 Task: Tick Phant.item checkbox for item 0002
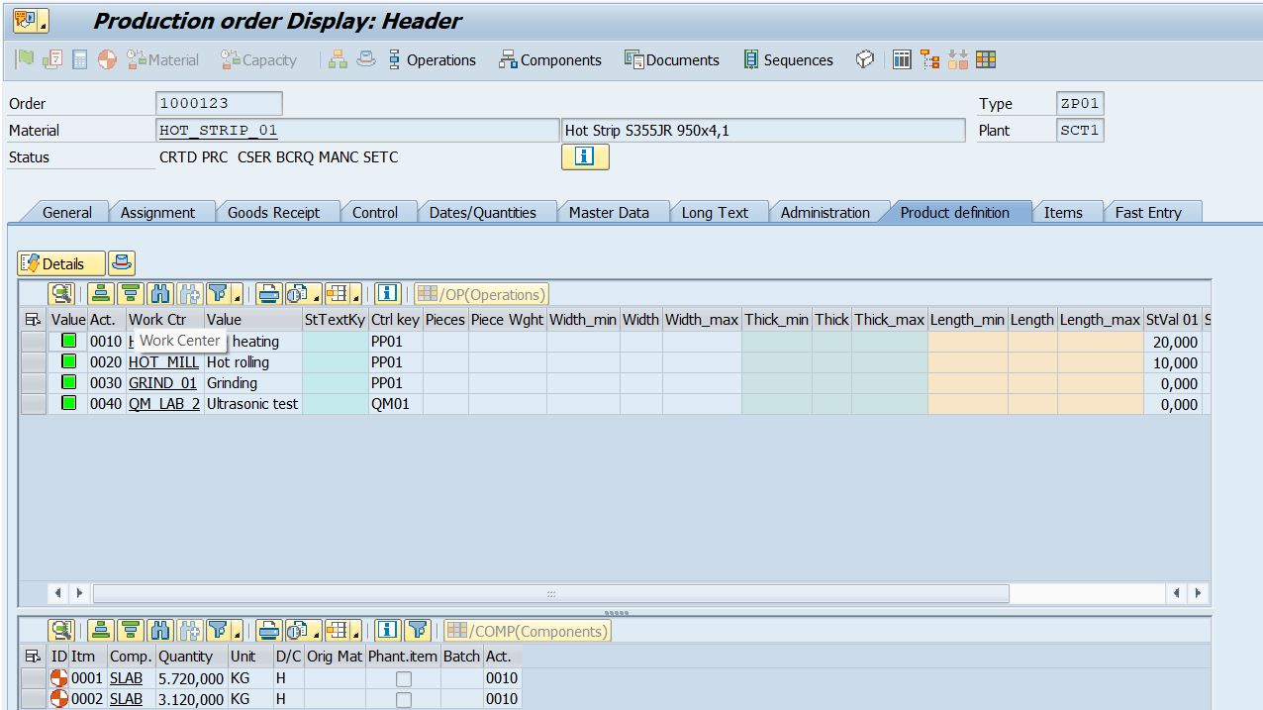tap(404, 700)
